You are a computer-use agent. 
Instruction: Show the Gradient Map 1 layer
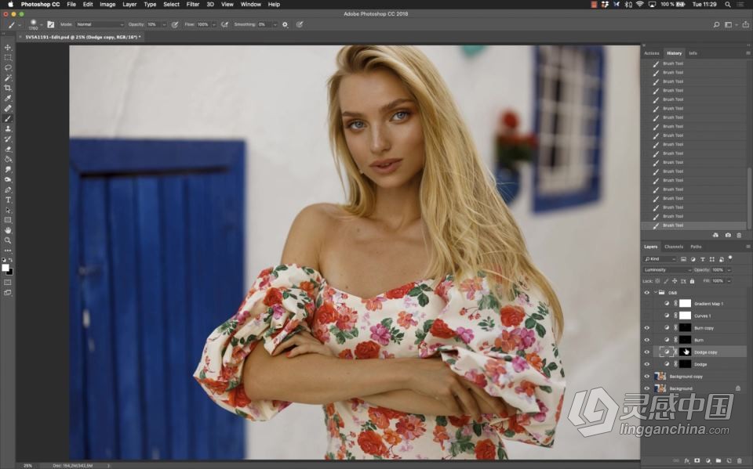[x=647, y=304]
